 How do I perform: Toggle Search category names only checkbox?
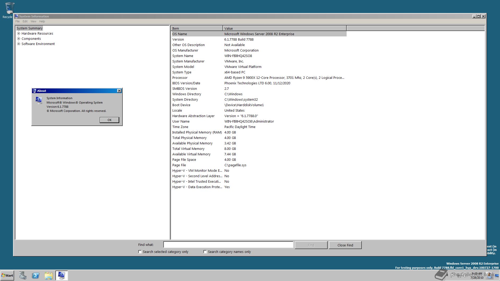point(205,252)
